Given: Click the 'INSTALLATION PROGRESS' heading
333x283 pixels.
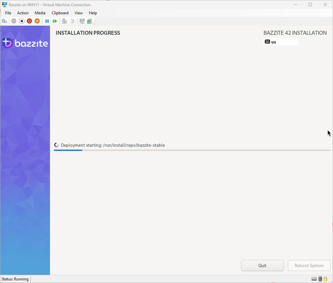Looking at the screenshot, I should click(88, 33).
